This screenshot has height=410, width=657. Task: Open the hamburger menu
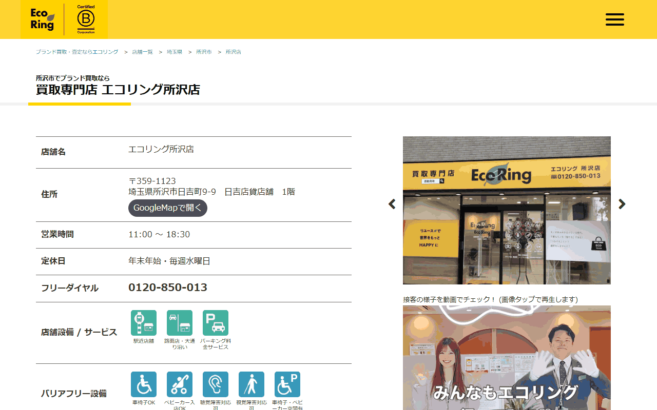(614, 19)
